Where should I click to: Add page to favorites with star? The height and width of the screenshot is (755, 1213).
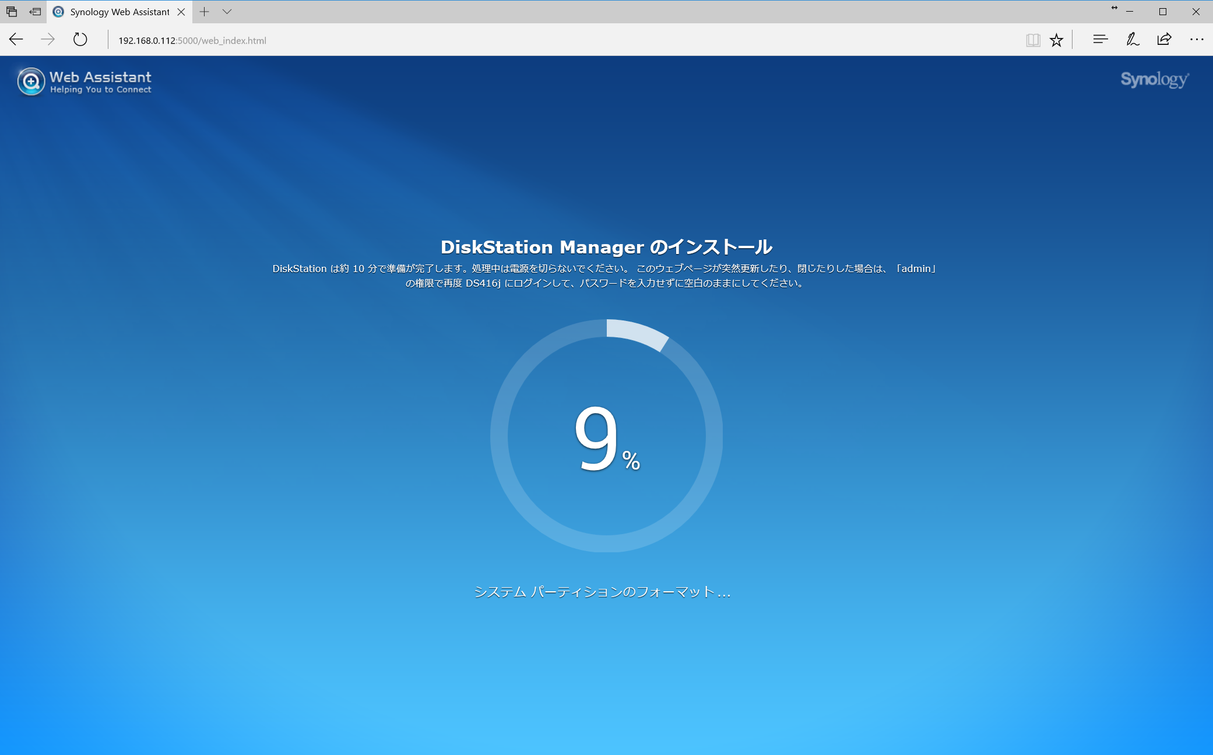click(1056, 40)
